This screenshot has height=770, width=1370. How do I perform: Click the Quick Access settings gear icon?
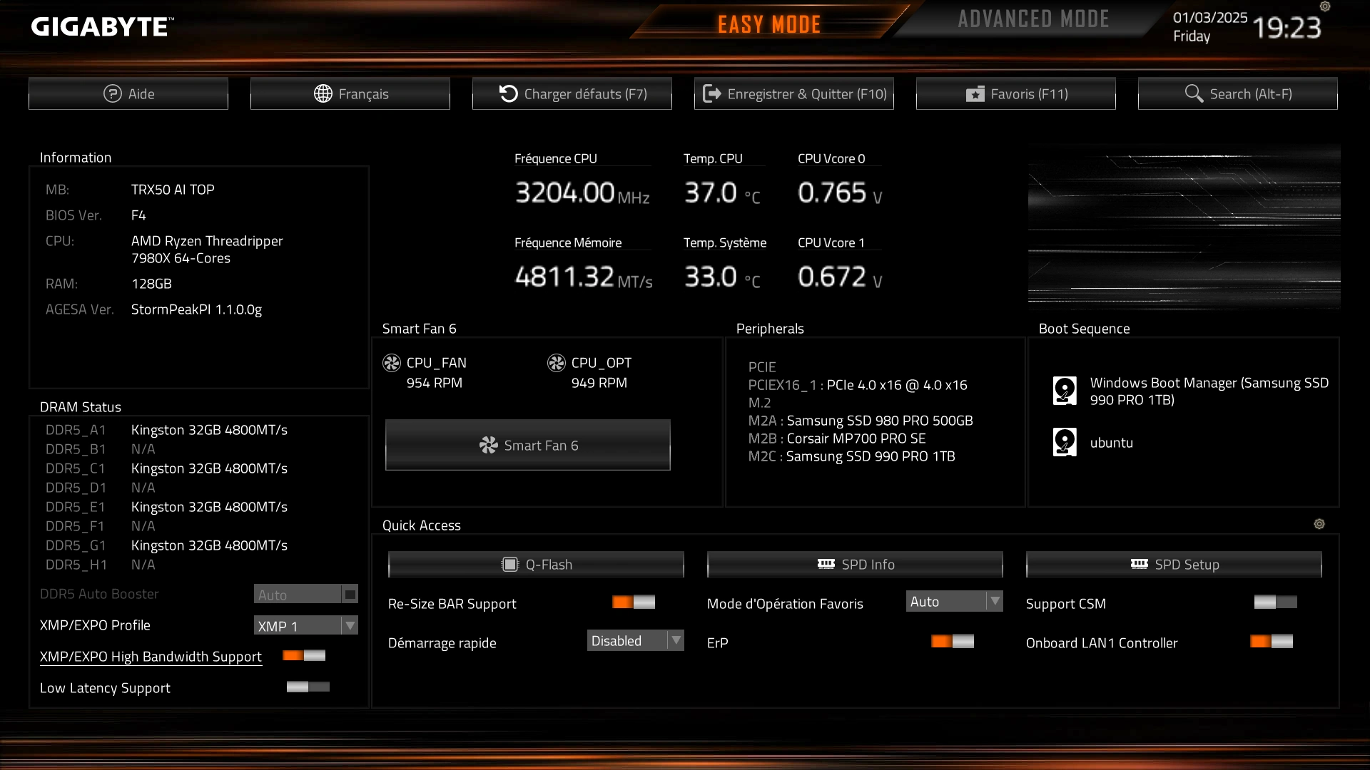point(1319,524)
